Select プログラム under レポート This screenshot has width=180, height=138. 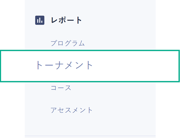coord(68,43)
